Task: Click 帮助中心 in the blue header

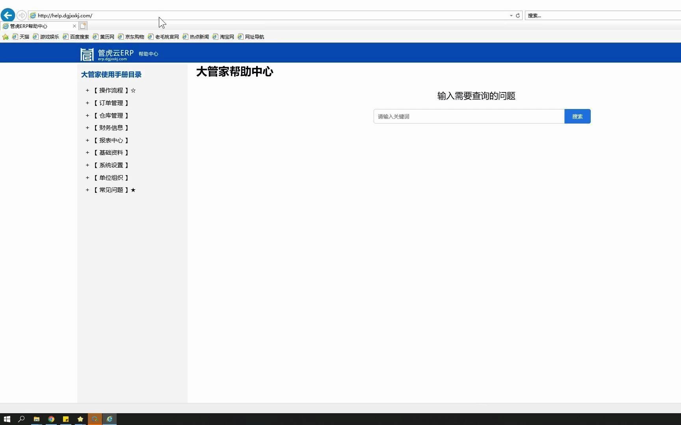Action: coord(149,54)
